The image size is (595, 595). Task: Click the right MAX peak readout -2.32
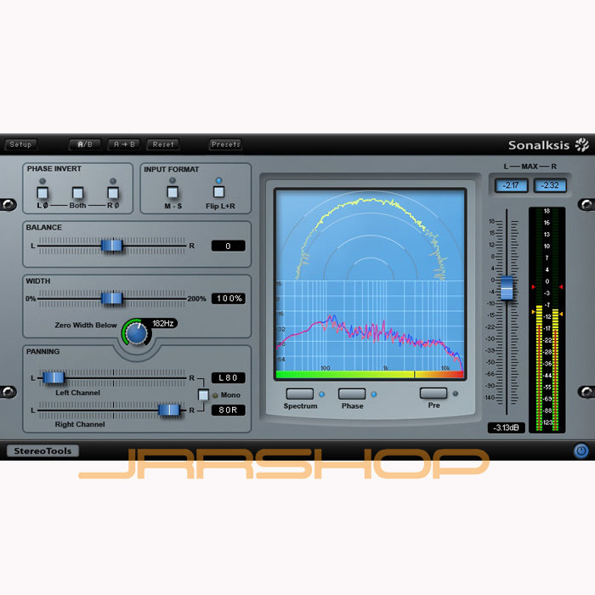550,185
